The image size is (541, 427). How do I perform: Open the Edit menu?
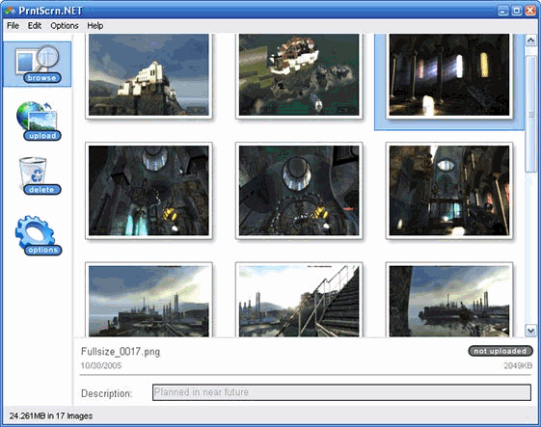point(35,26)
